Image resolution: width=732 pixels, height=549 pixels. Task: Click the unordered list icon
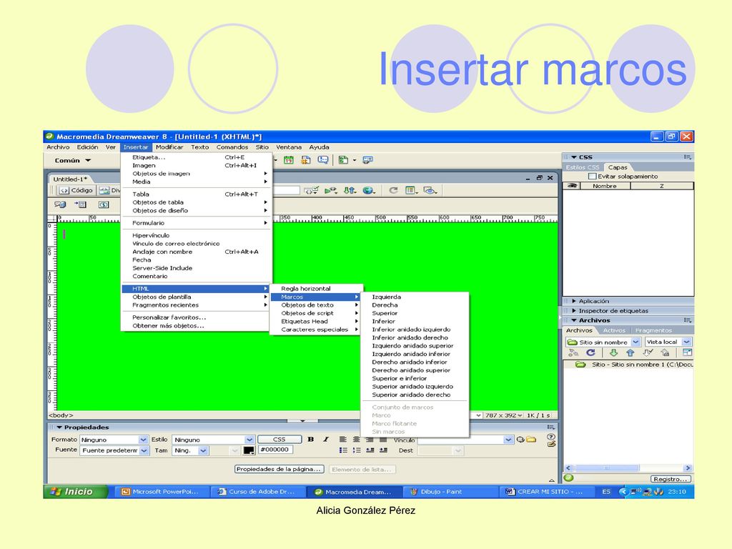pyautogui.click(x=343, y=450)
